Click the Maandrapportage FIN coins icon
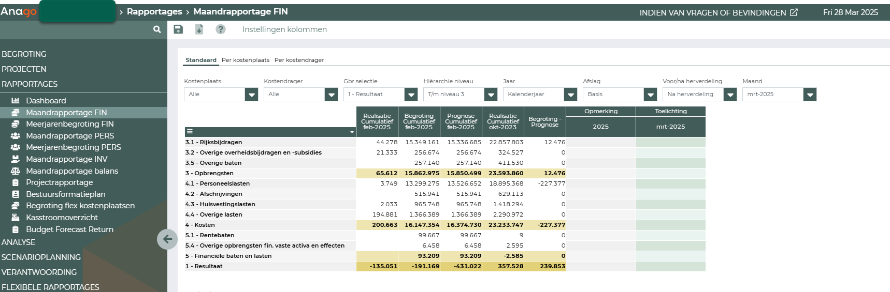The image size is (890, 292). point(16,113)
